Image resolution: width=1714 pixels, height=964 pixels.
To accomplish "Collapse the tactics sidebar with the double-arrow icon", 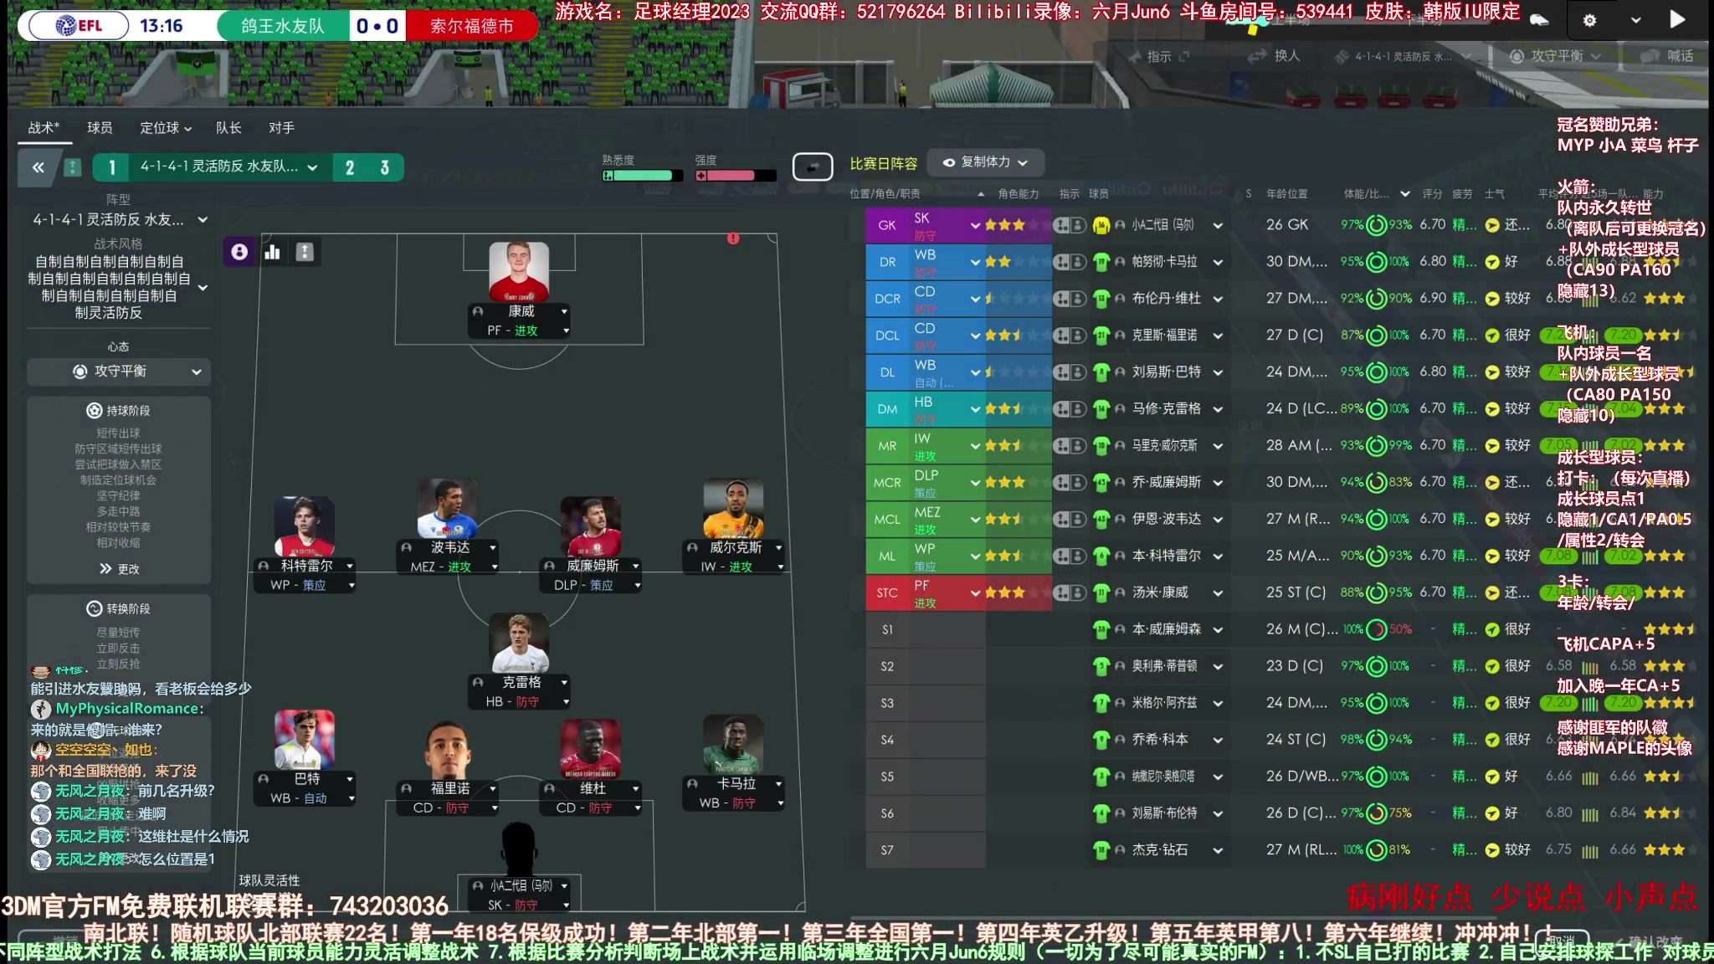I will [x=38, y=167].
